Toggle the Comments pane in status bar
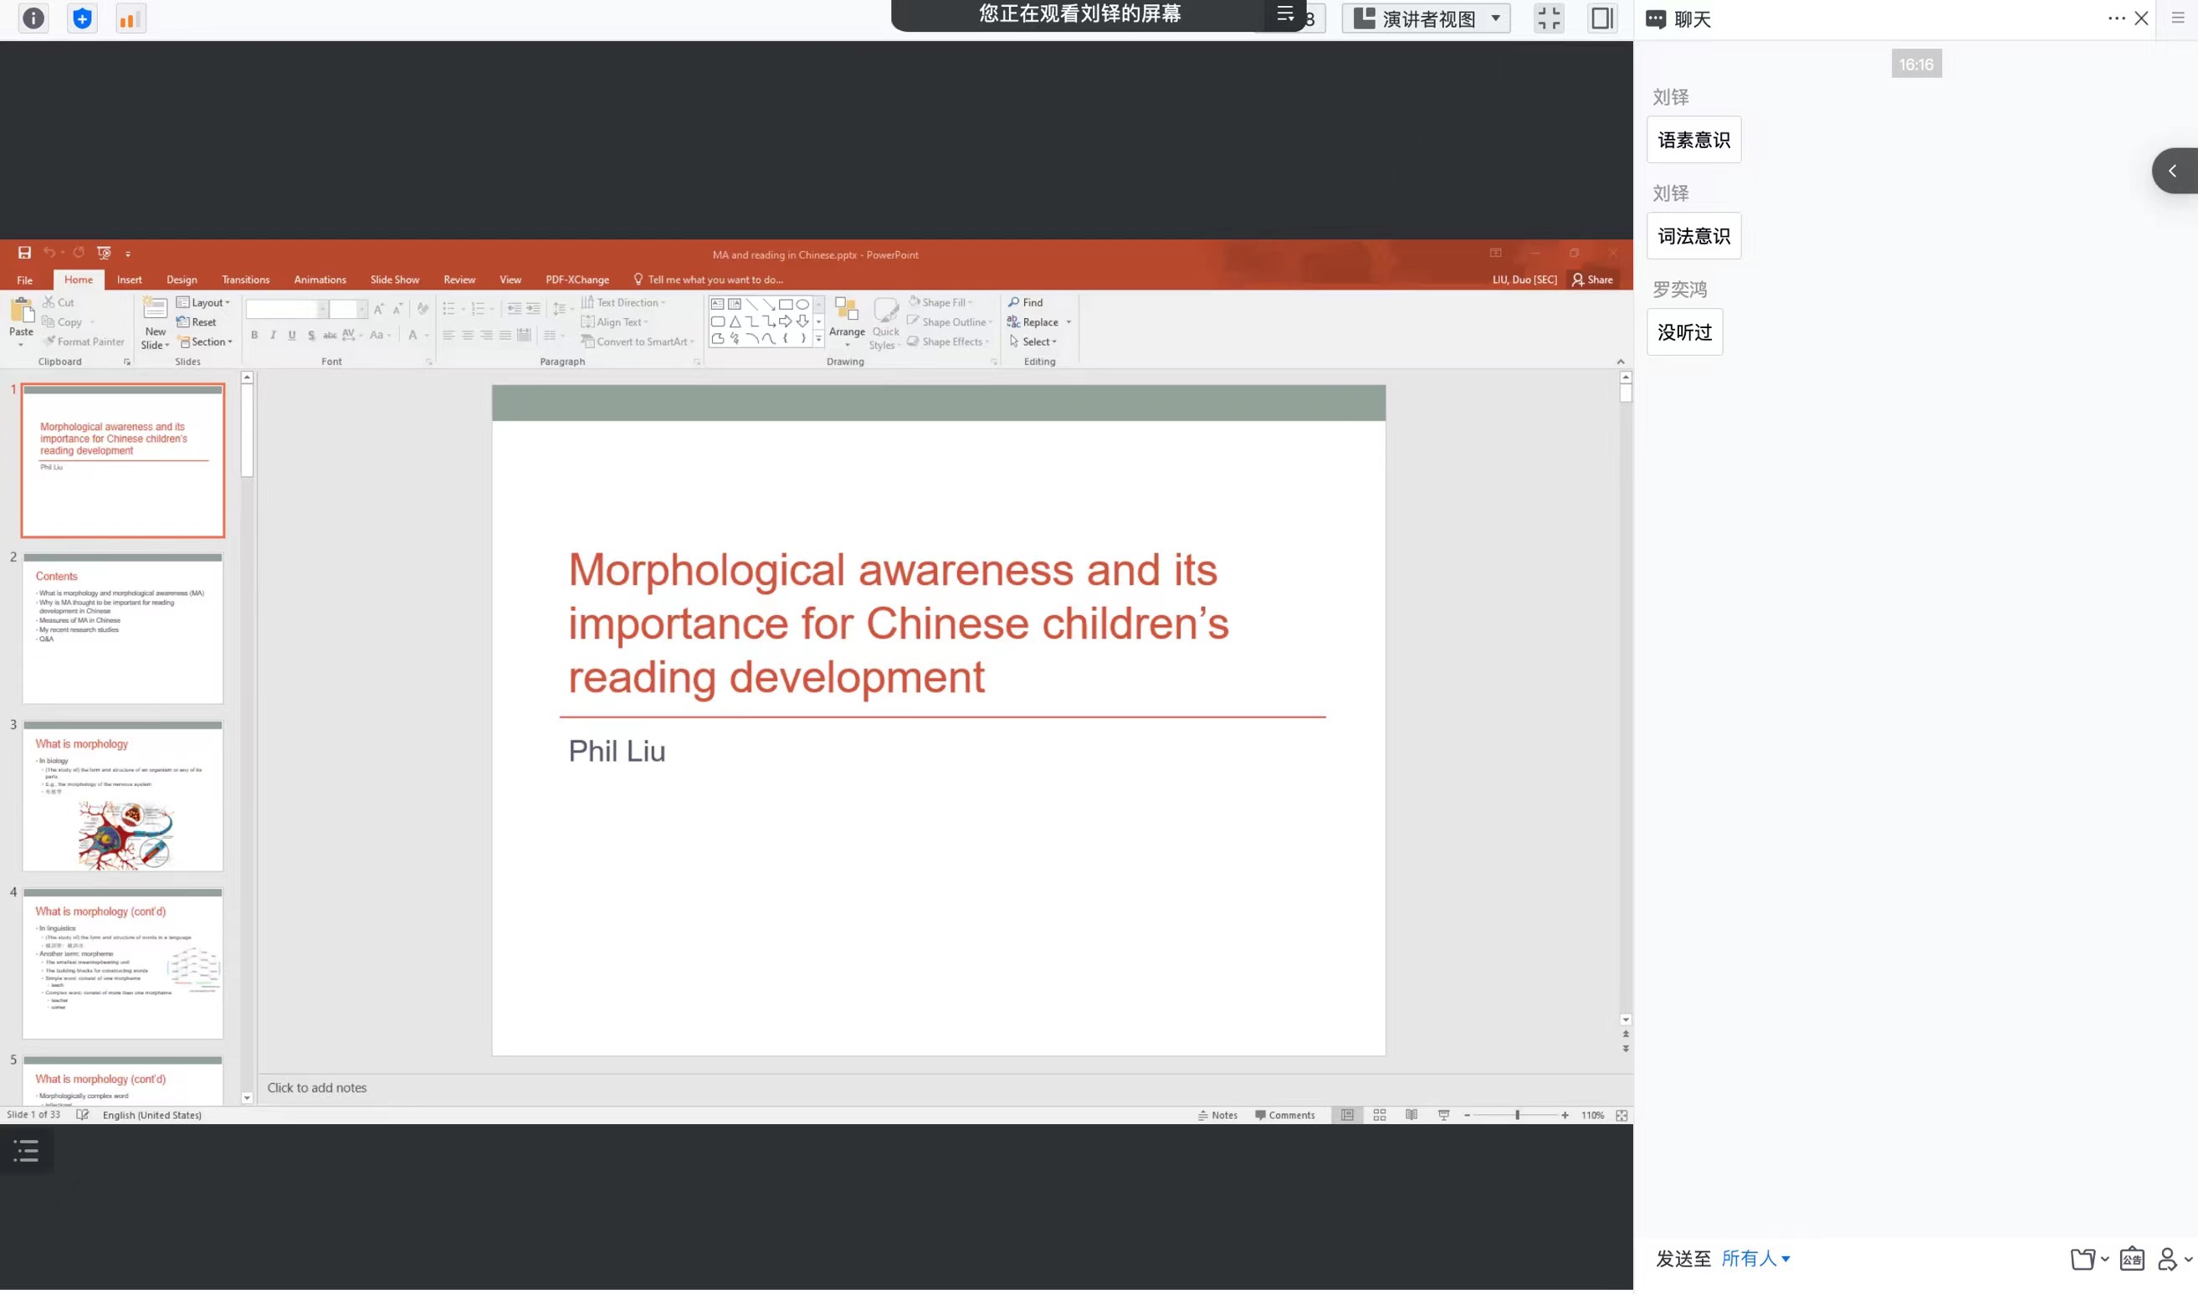The width and height of the screenshot is (2198, 1294). (x=1285, y=1117)
